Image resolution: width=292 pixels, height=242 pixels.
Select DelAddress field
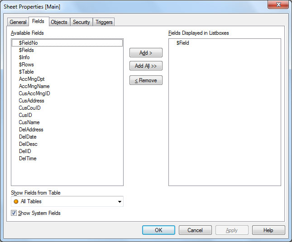67,130
